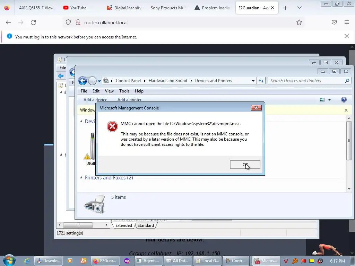
Task: Click Add a printer
Action: click(x=130, y=100)
